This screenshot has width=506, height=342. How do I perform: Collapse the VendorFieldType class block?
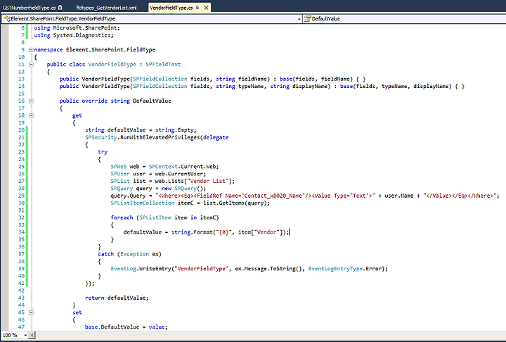(31, 64)
